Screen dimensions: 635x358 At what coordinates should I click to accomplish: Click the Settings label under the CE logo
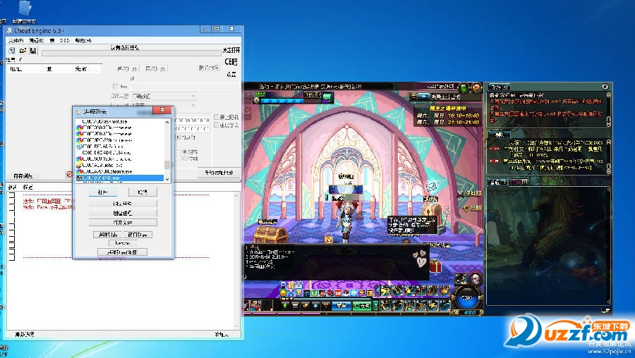coord(231,74)
